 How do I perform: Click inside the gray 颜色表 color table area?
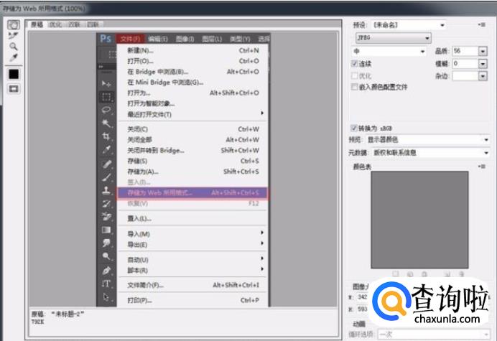419,220
